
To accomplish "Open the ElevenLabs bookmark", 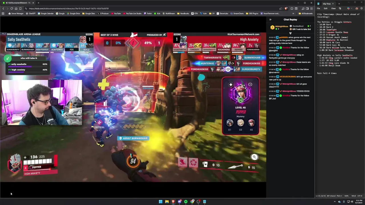I will tap(222, 13).
